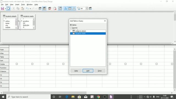Close the Add Table or Query dialog with X
176x99 pixels.
(105, 21)
